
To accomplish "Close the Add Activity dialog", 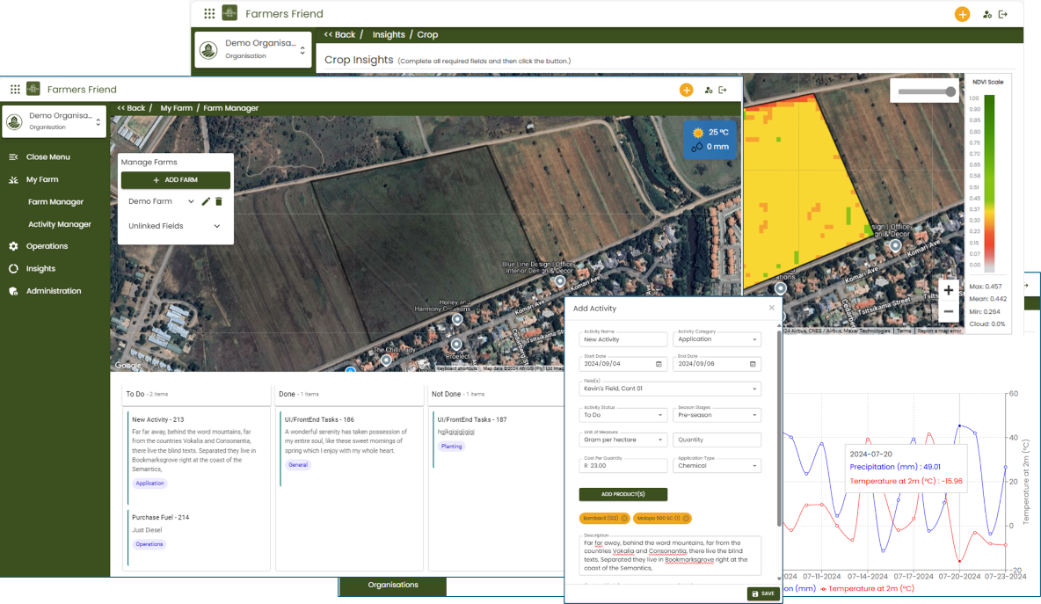I will coord(771,308).
